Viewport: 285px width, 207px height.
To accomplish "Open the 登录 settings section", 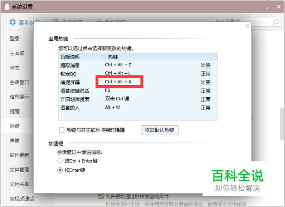I will point(14,39).
